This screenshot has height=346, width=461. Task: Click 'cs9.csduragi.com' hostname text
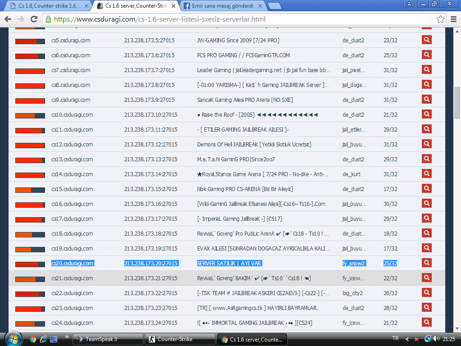71,100
